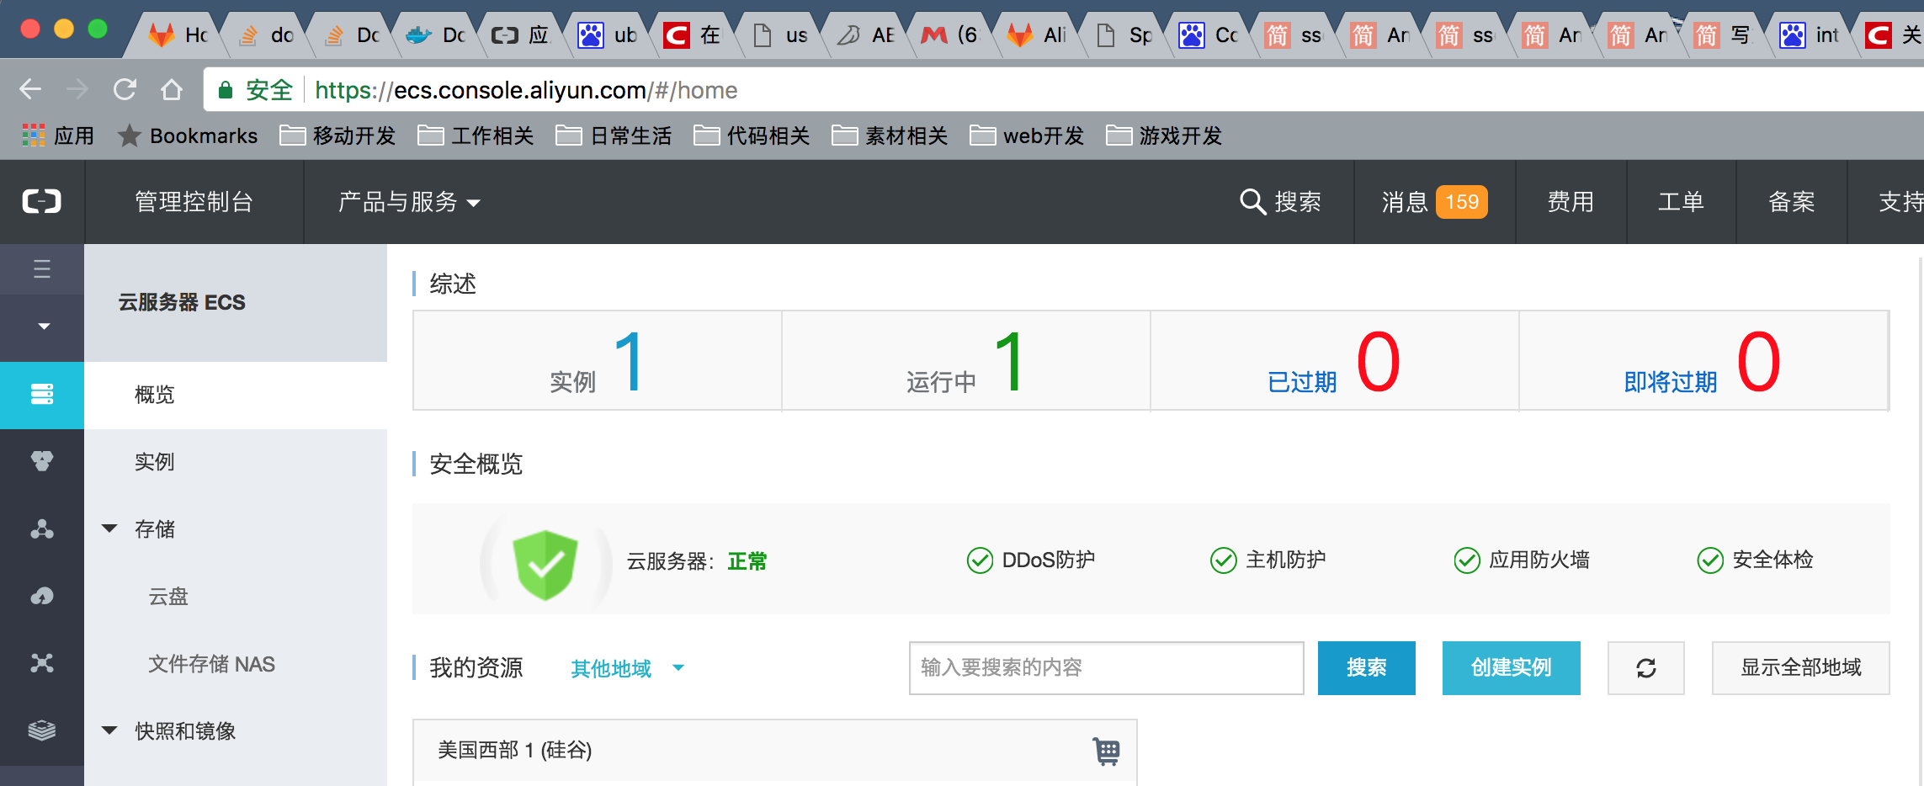Click the green secure lock icon in address bar
The width and height of the screenshot is (1924, 786).
point(225,90)
